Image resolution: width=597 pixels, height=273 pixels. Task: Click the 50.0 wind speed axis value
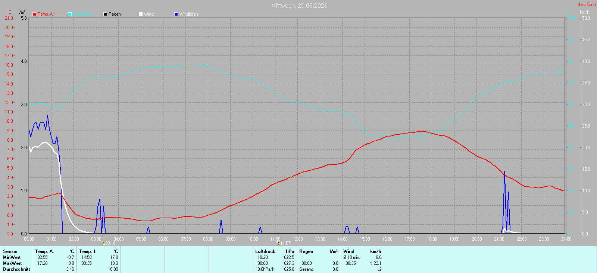tap(586, 18)
